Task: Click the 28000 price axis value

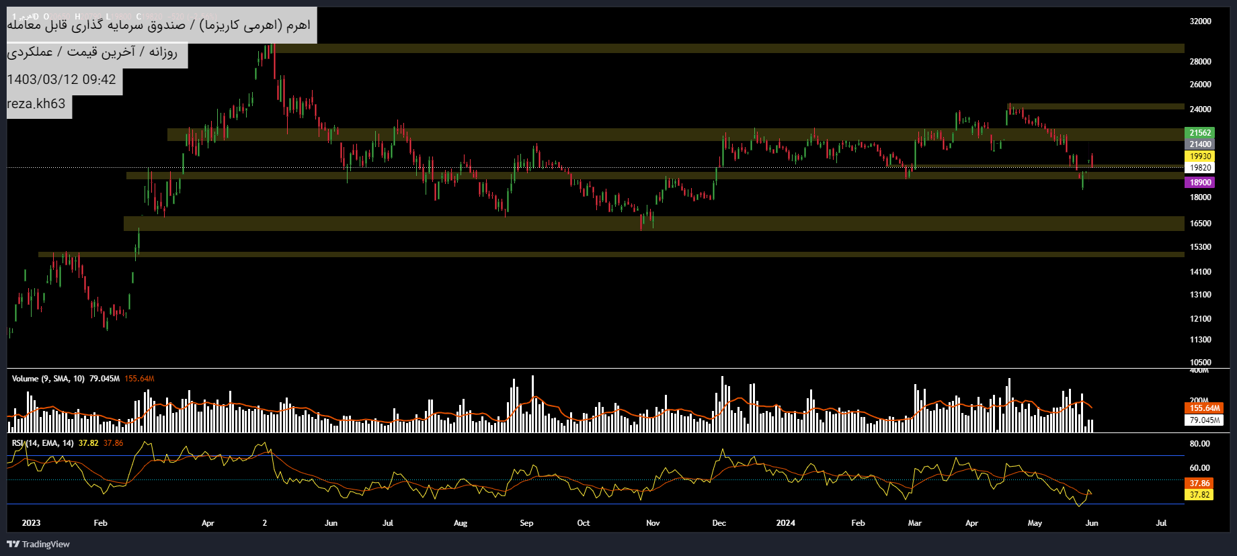Action: [1200, 62]
